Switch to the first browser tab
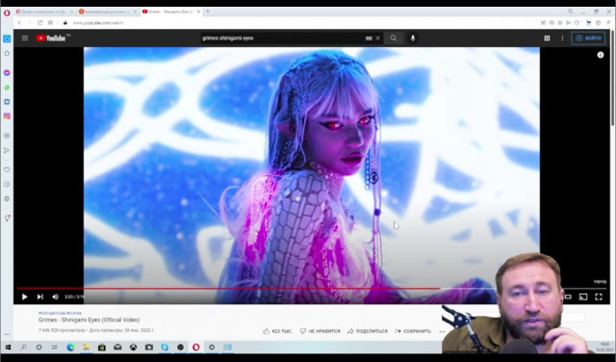Image resolution: width=616 pixels, height=362 pixels. coord(44,12)
